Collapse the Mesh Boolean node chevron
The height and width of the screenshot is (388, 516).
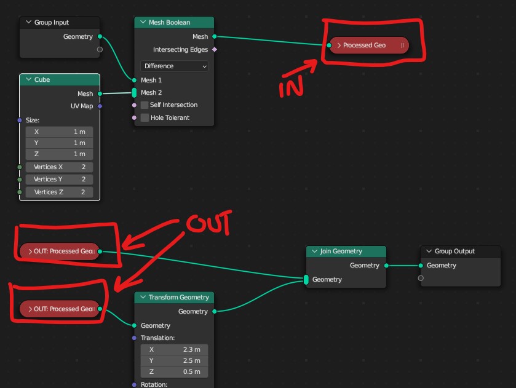click(143, 22)
